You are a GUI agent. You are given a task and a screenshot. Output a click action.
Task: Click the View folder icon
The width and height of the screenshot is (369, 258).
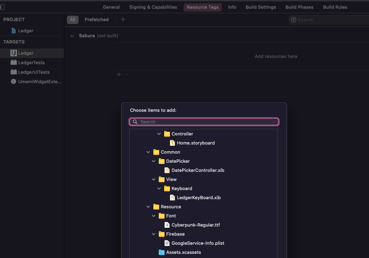click(161, 179)
